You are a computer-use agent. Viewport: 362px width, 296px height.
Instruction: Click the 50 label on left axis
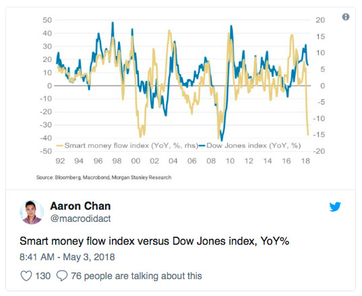(47, 20)
